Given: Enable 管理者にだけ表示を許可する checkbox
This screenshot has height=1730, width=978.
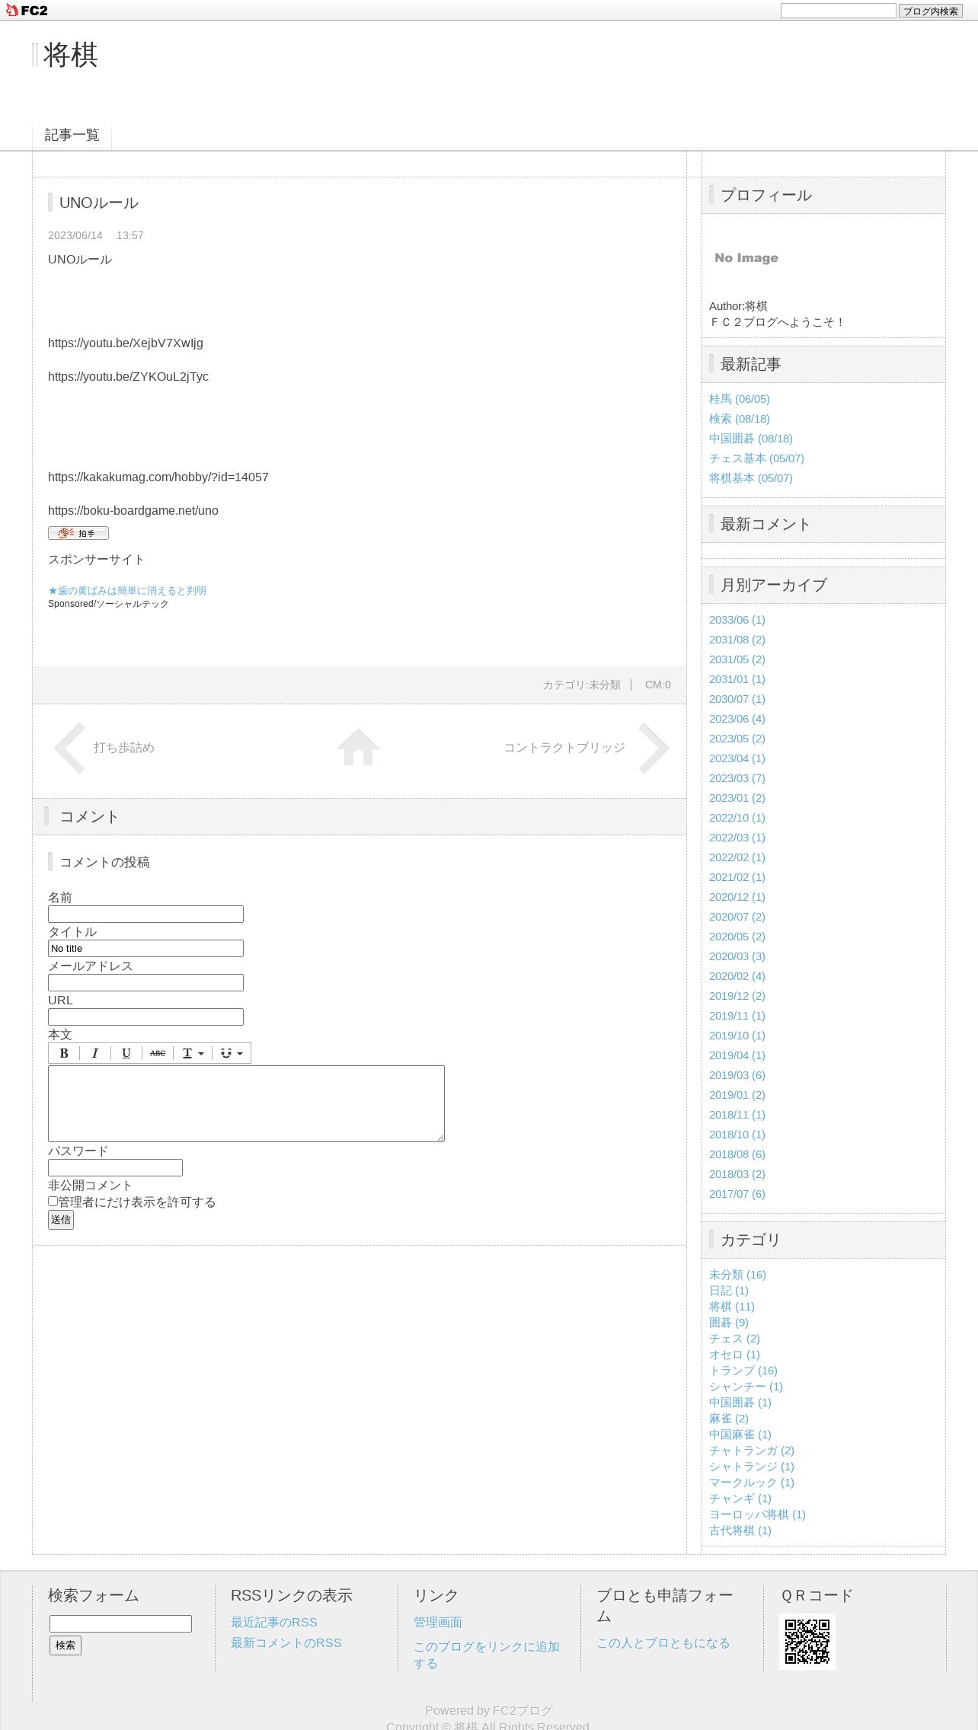Looking at the screenshot, I should 53,1202.
